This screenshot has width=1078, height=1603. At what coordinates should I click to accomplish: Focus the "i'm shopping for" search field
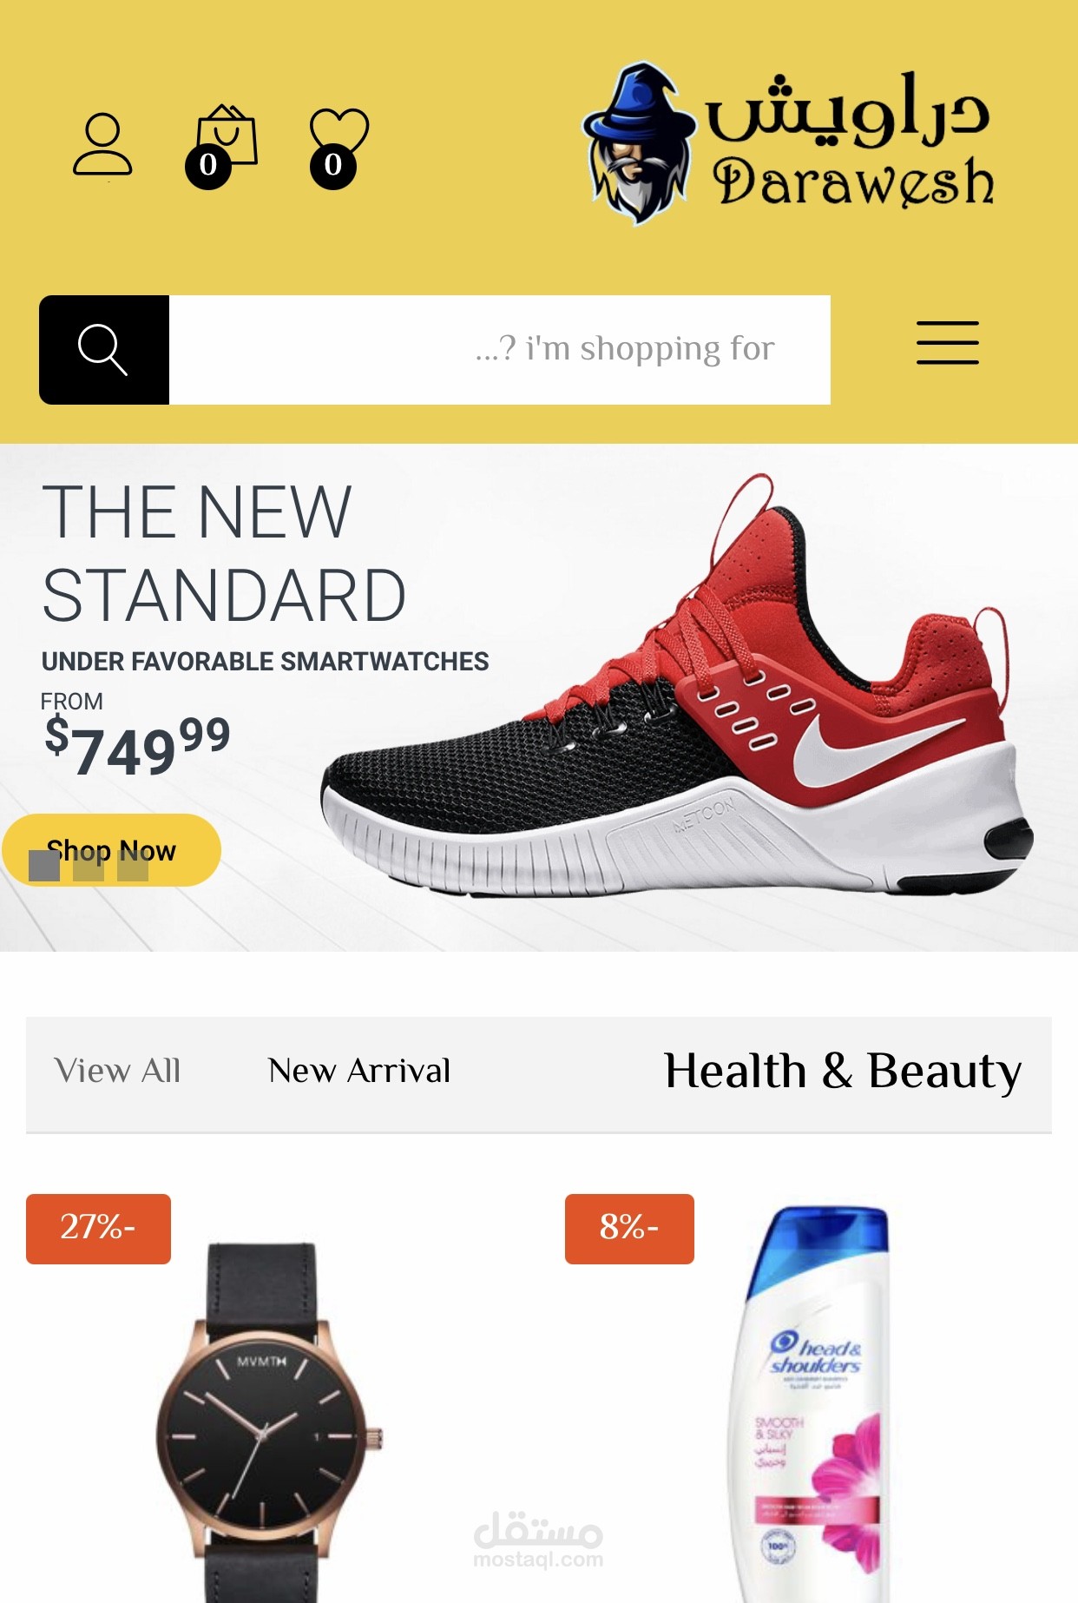(500, 350)
